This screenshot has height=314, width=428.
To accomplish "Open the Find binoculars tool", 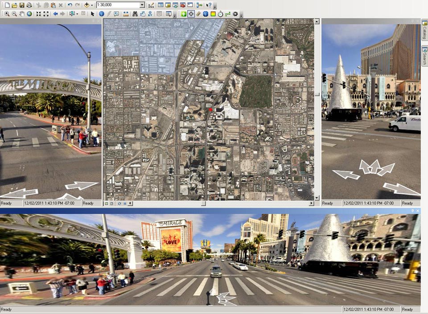I will click(x=135, y=14).
